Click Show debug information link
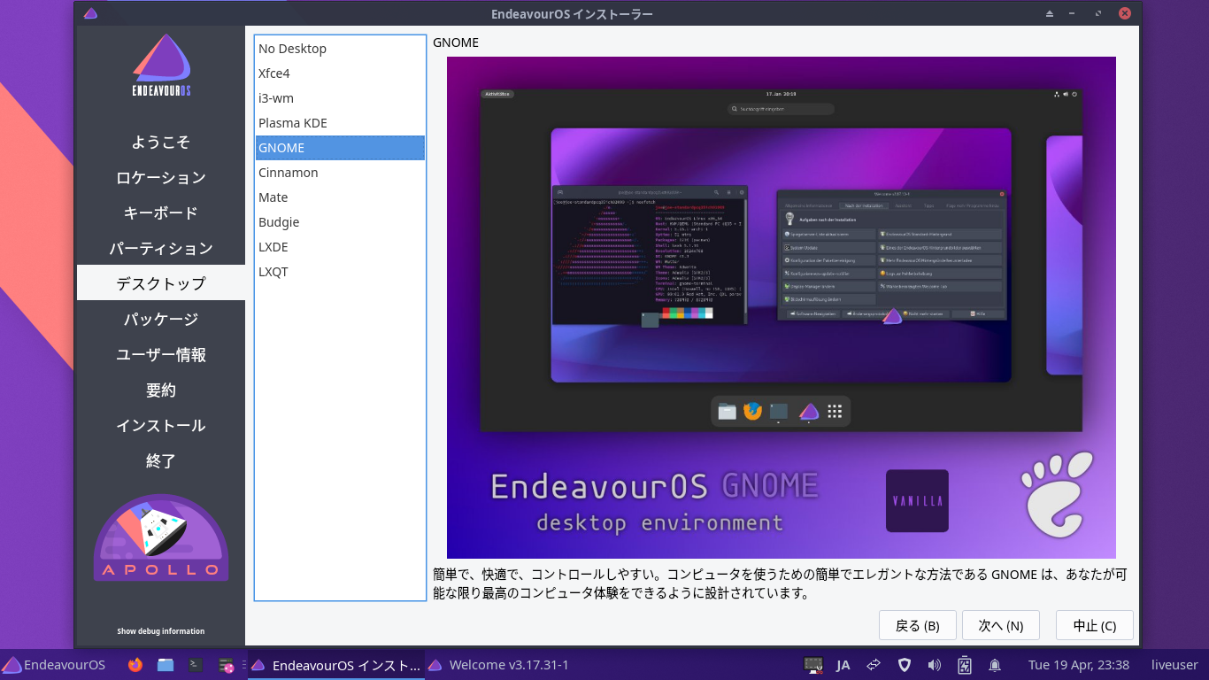 161,631
